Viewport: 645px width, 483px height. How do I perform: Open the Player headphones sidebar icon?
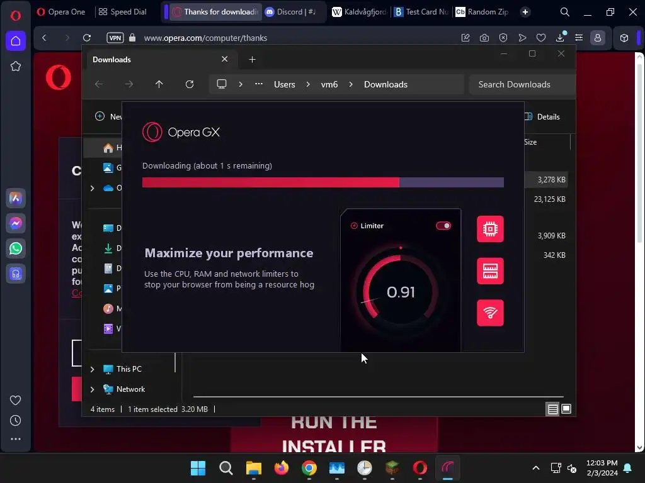coord(16,274)
